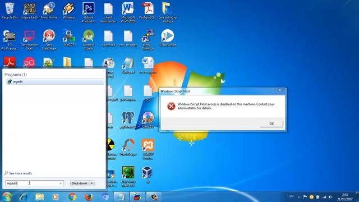Select the new strategy file icon

(128, 38)
